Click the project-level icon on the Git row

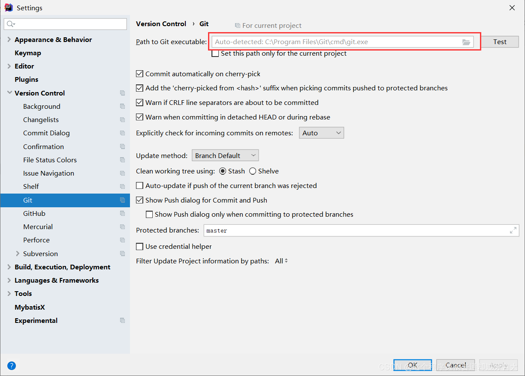coord(122,200)
